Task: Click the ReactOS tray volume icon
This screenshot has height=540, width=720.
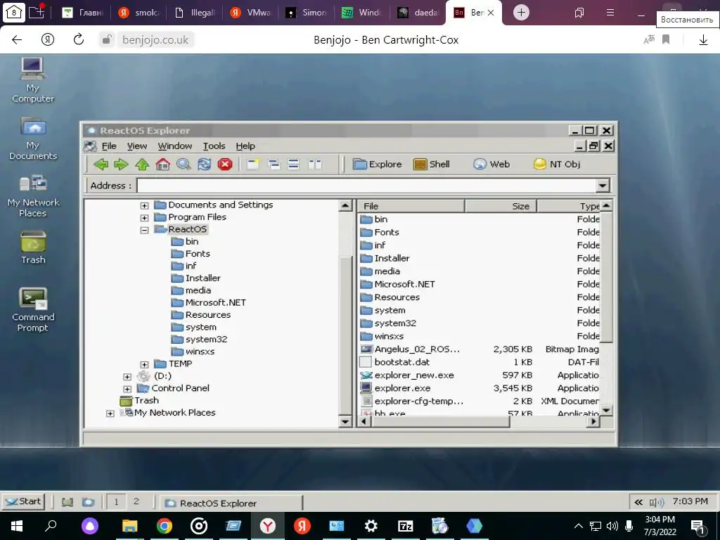Action: click(657, 502)
